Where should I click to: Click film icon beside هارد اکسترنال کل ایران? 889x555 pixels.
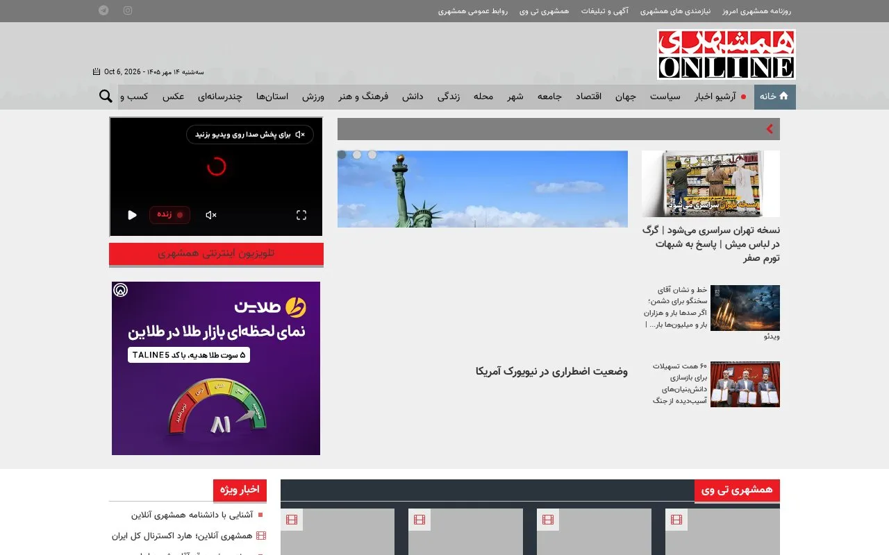tap(261, 536)
